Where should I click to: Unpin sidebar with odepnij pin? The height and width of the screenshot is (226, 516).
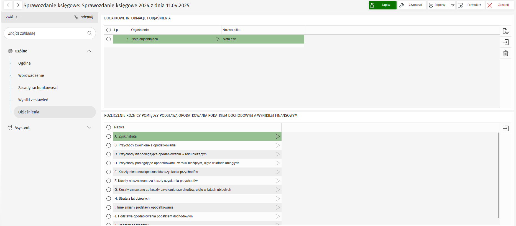[x=84, y=17]
